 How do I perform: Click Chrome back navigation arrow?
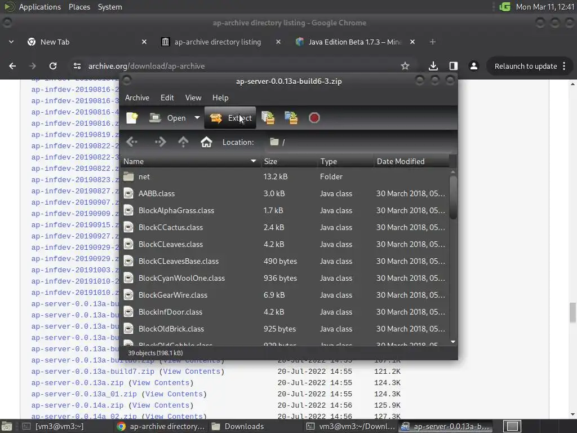click(x=12, y=66)
